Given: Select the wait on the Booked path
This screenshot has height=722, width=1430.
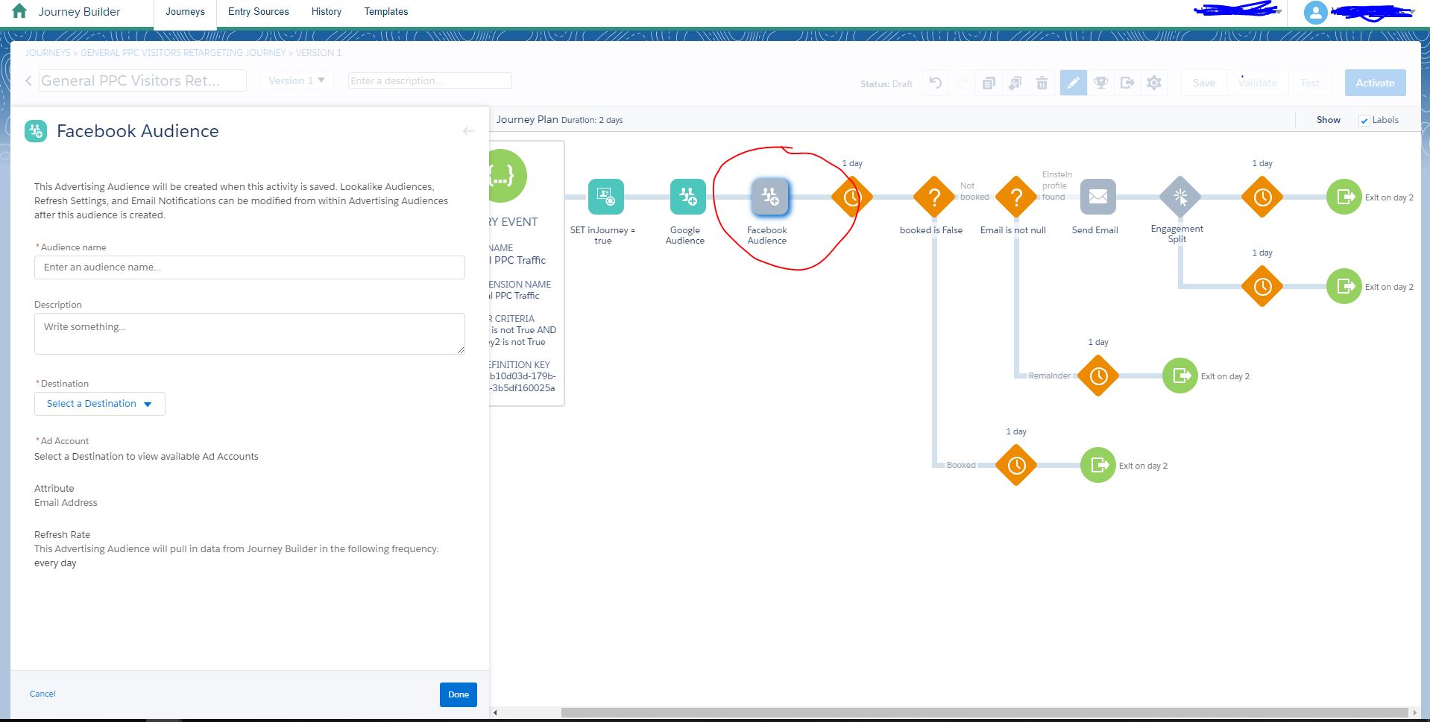Looking at the screenshot, I should (1015, 465).
